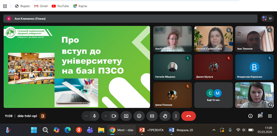The height and width of the screenshot is (136, 277).
Task: Open the Gmail bookmark
Action: (x=41, y=6)
